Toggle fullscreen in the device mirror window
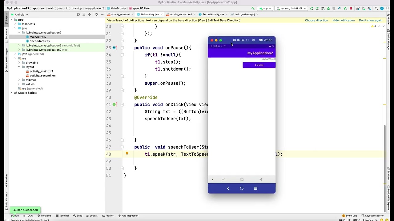 click(247, 40)
